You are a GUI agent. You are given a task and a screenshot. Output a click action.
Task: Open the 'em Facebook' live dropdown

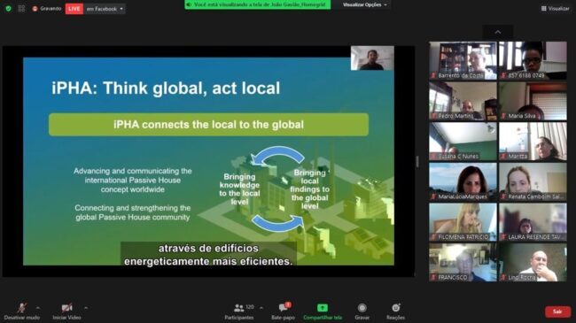tap(105, 9)
